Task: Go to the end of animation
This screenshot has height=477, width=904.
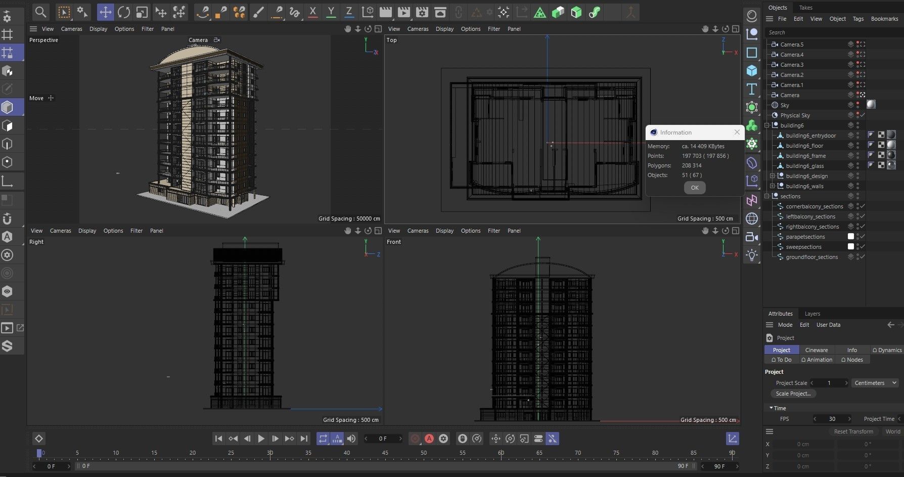Action: (x=304, y=439)
